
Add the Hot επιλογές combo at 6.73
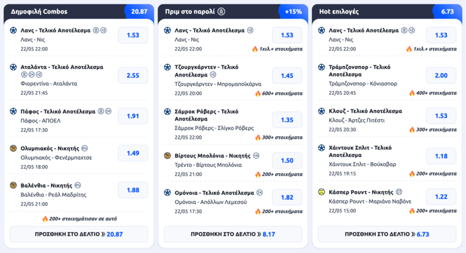tap(387, 234)
